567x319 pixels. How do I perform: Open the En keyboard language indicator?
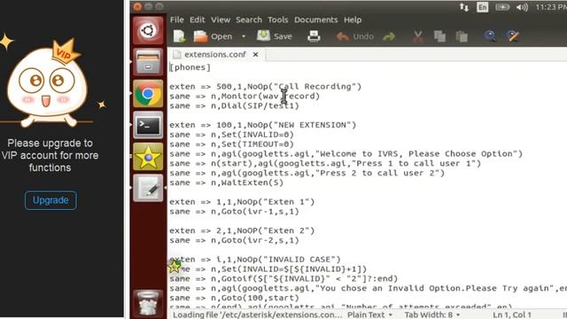pyautogui.click(x=482, y=7)
